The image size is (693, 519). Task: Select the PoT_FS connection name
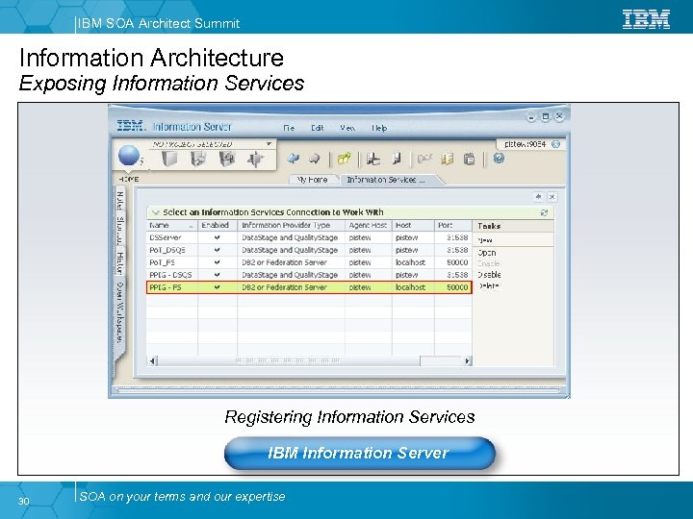click(163, 262)
